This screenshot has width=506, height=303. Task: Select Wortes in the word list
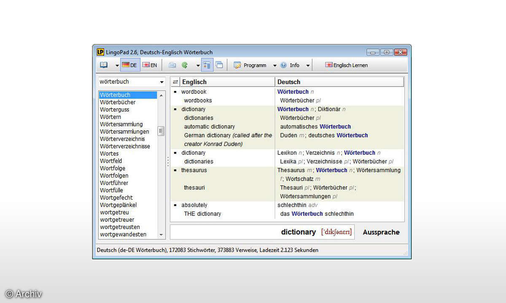coord(109,154)
